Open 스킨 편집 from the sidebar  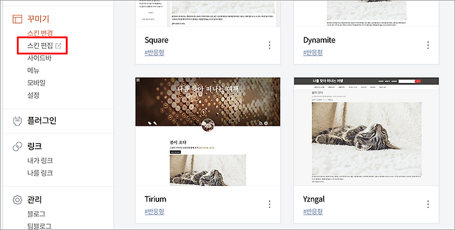(x=40, y=46)
